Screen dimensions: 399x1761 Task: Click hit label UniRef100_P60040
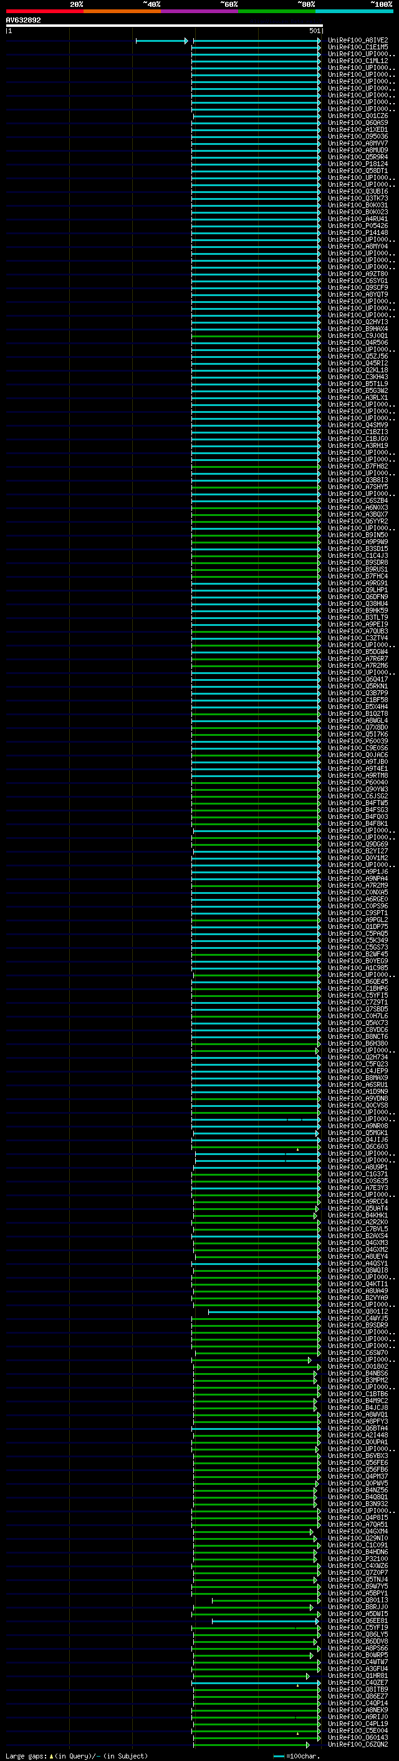(358, 782)
